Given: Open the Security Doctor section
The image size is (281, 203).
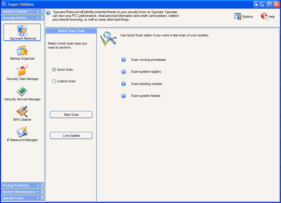Looking at the screenshot, I should click(x=23, y=18).
